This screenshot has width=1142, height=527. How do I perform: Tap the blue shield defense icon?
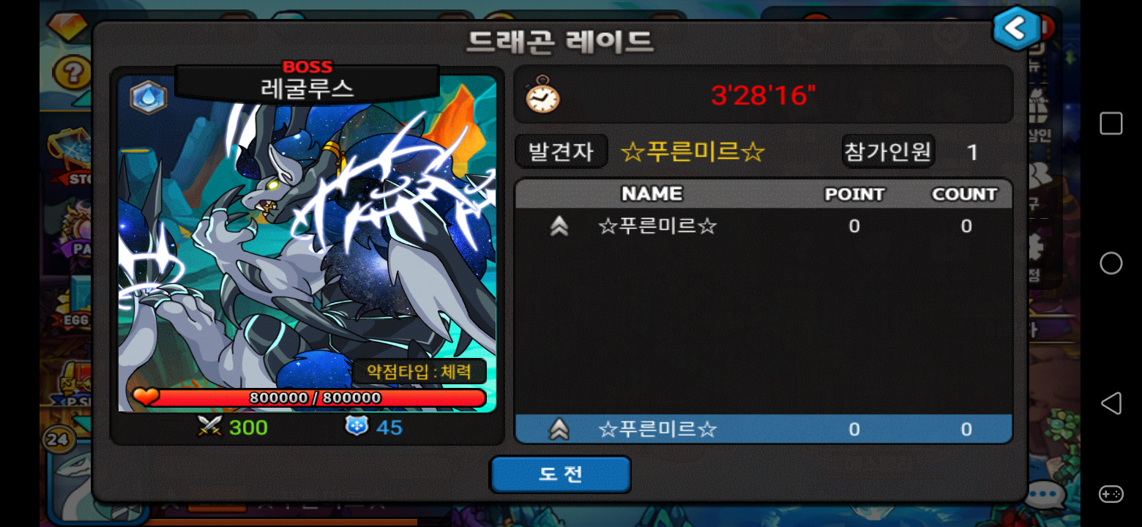357,425
